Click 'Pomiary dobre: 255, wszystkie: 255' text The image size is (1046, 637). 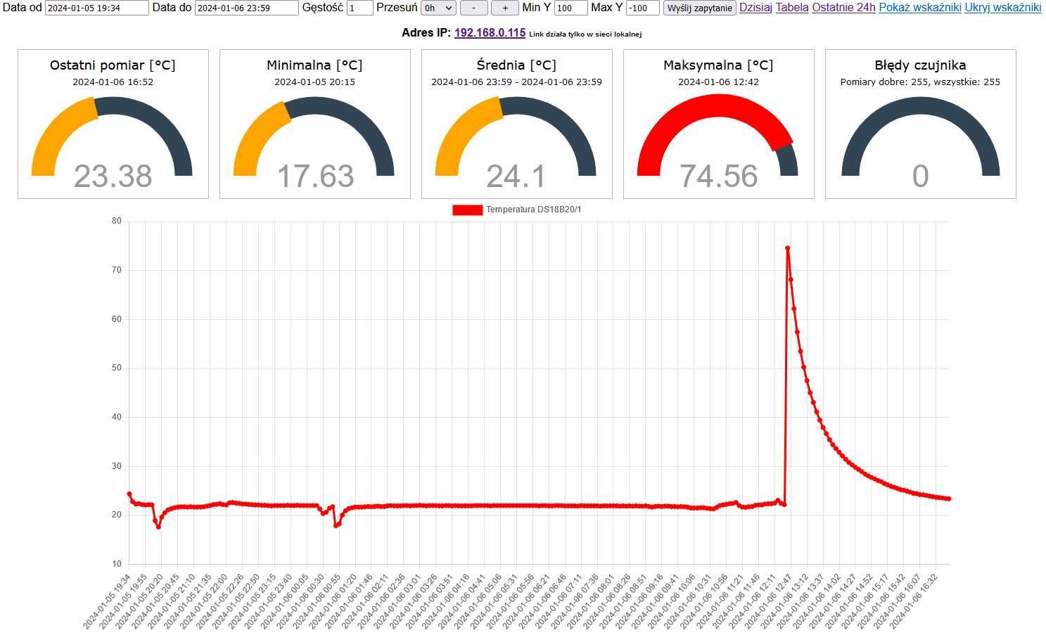pyautogui.click(x=920, y=82)
